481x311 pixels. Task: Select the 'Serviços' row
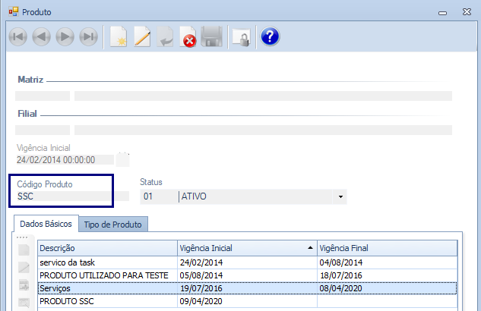coord(247,288)
